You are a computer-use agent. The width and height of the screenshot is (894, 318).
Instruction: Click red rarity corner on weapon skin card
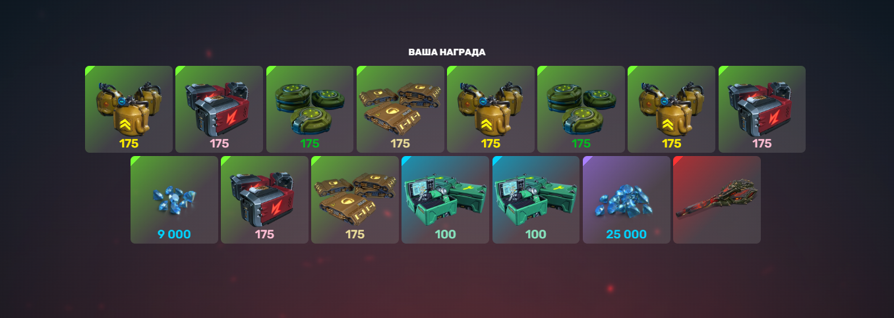(677, 160)
